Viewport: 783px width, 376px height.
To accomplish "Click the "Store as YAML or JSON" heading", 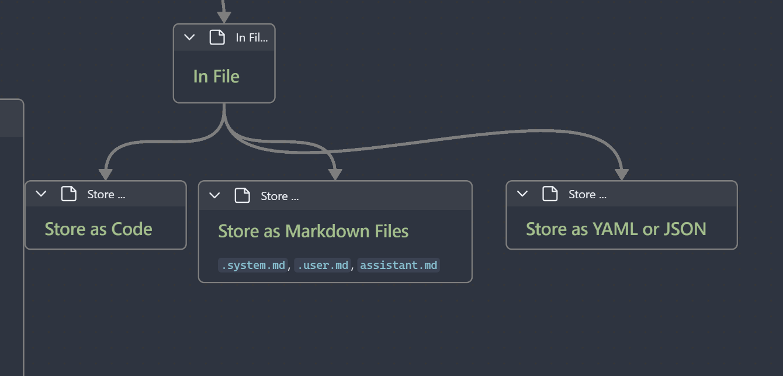I will (x=616, y=229).
